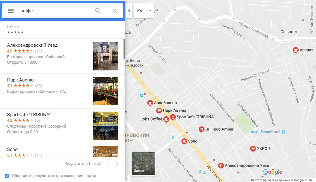
Task: Click the Google logo on the map
Action: click(x=272, y=172)
